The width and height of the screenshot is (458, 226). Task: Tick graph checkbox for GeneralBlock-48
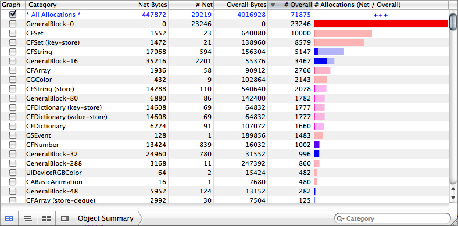13,191
